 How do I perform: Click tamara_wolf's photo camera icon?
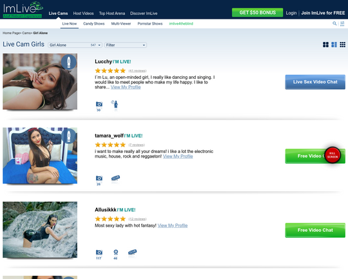99,178
